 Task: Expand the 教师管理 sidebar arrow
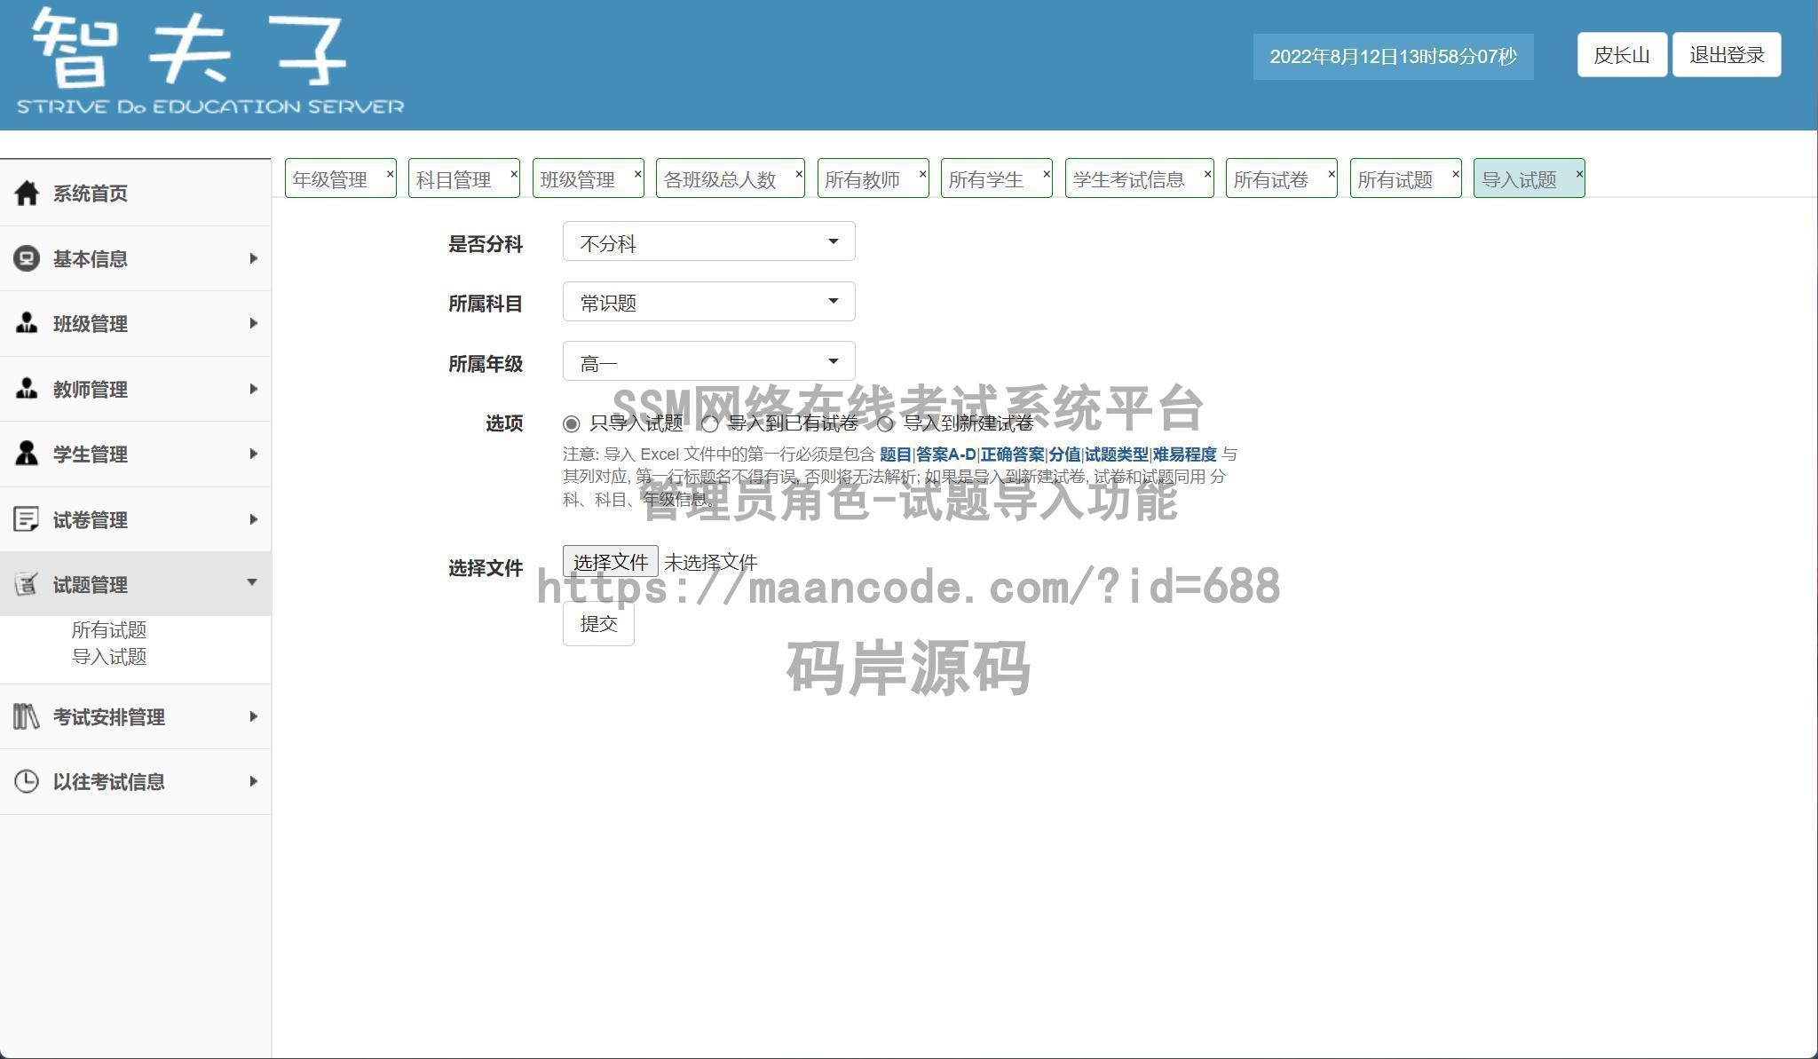[253, 389]
